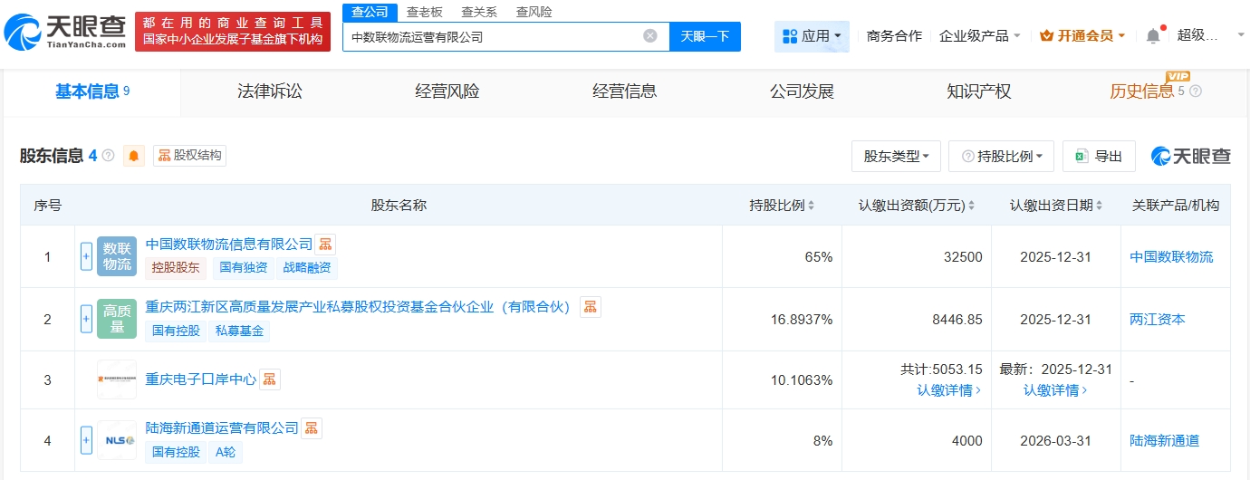This screenshot has width=1250, height=480.
Task: Open the 股东类型 dropdown filter
Action: click(x=896, y=156)
